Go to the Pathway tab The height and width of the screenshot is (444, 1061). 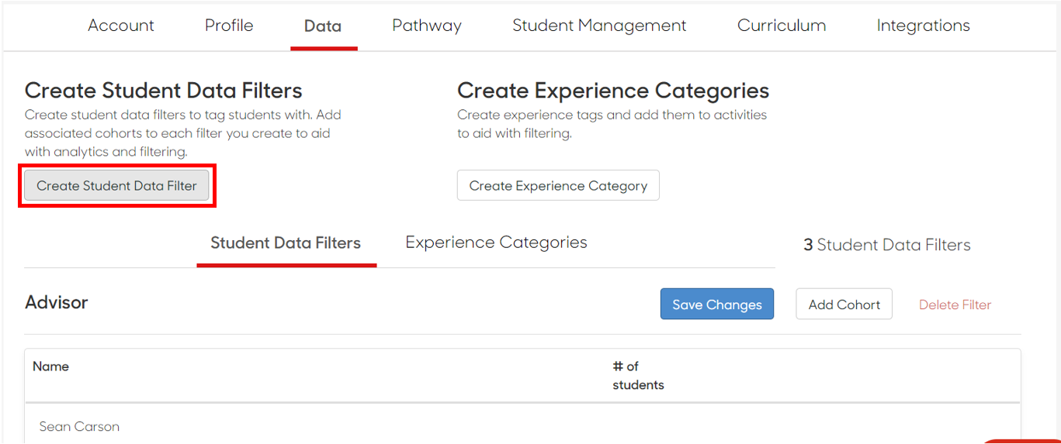point(427,26)
